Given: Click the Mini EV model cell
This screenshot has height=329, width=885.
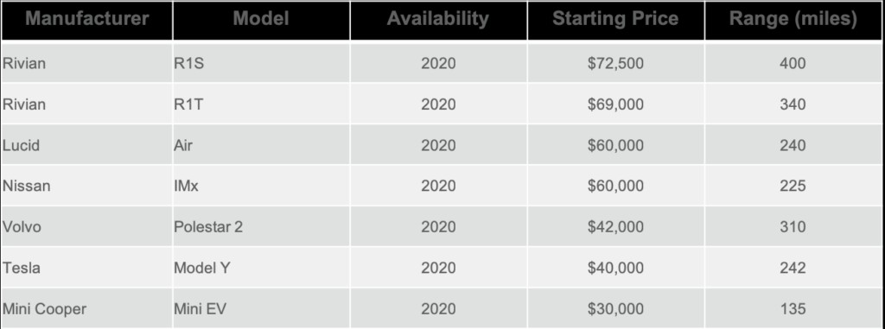Looking at the screenshot, I should pyautogui.click(x=261, y=308).
